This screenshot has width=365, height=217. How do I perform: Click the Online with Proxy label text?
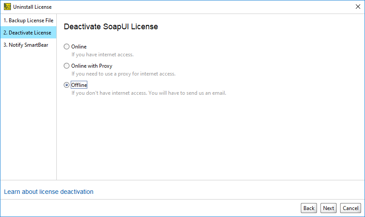pos(92,66)
